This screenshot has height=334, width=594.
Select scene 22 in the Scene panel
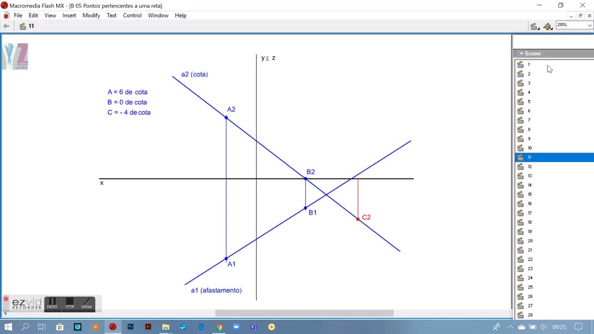tap(555, 259)
